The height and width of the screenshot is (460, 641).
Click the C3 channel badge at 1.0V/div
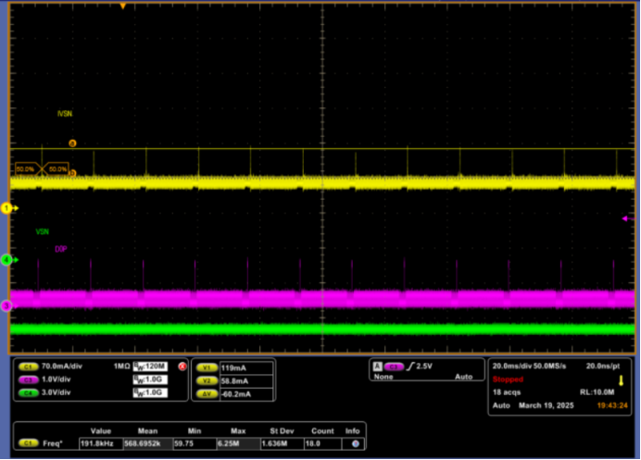click(29, 379)
